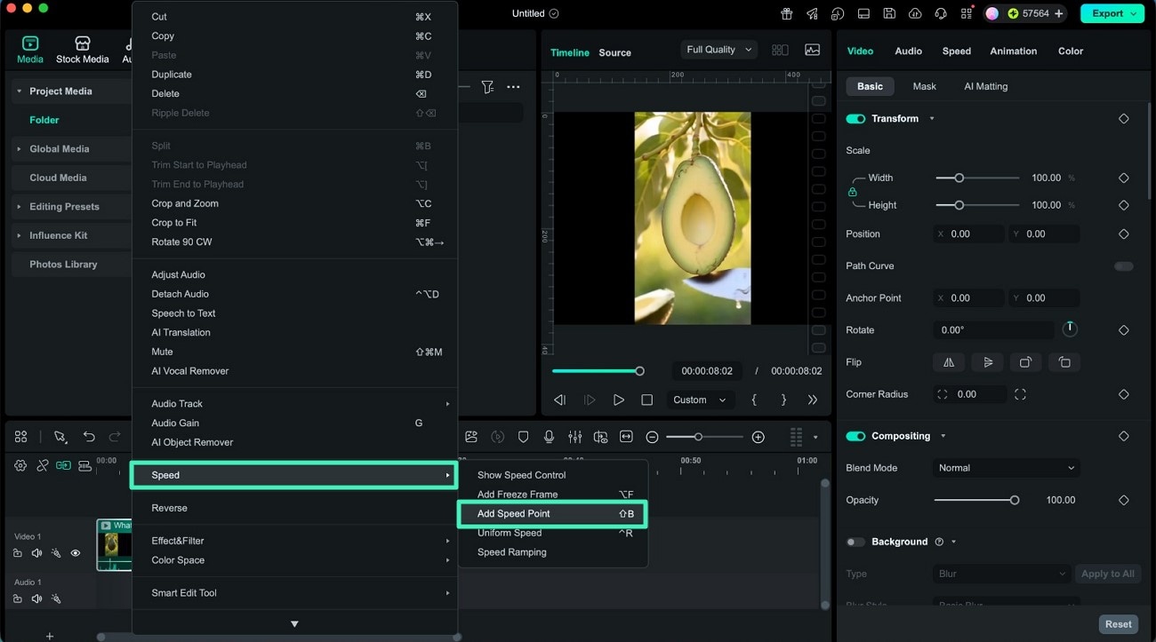The height and width of the screenshot is (642, 1156).
Task: Switch to the Animation tab
Action: pyautogui.click(x=1013, y=51)
